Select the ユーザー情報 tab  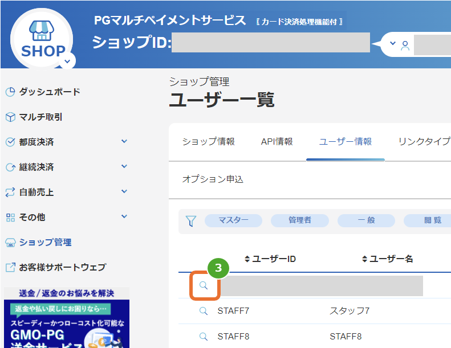[x=346, y=141]
